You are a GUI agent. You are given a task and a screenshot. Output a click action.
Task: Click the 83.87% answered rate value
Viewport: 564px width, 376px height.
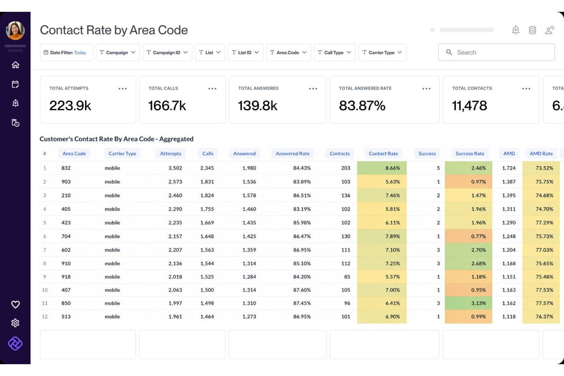click(x=362, y=106)
